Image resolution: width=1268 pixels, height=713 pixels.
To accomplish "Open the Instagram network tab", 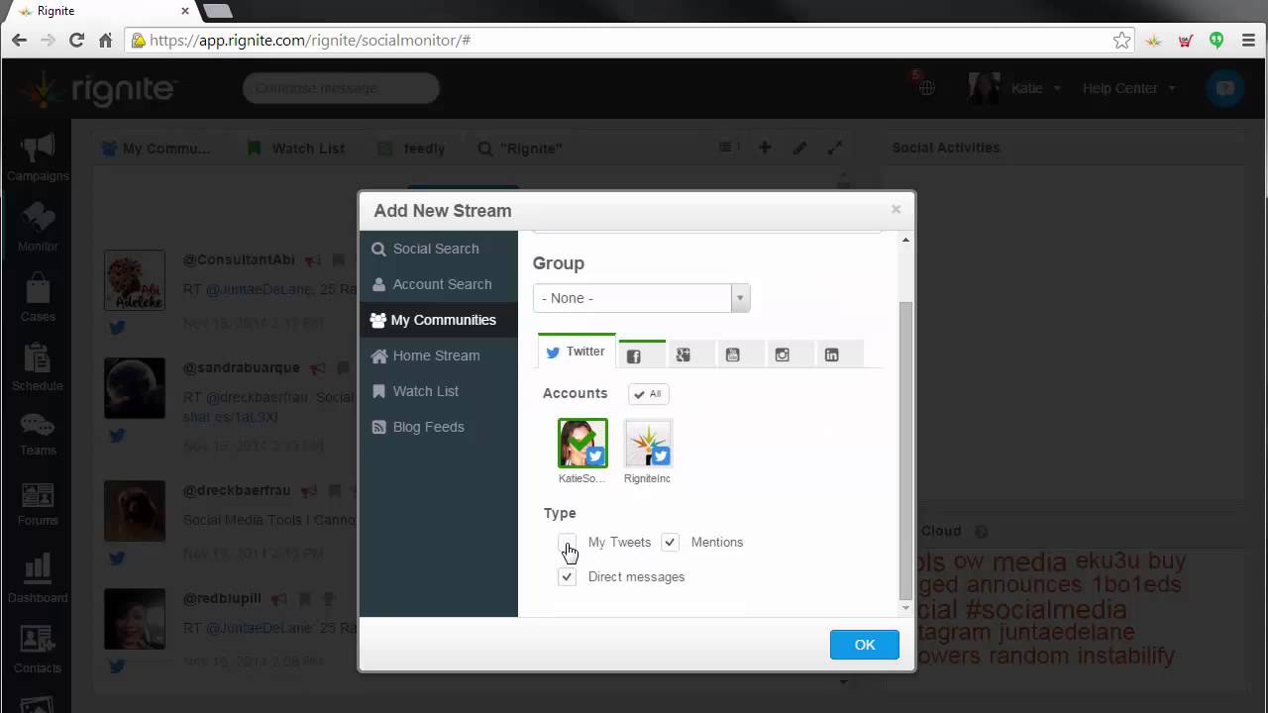I will 790,355.
